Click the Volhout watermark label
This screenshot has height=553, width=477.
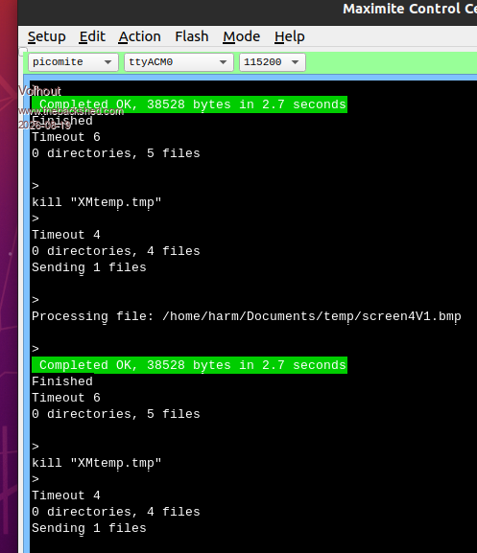[x=39, y=91]
